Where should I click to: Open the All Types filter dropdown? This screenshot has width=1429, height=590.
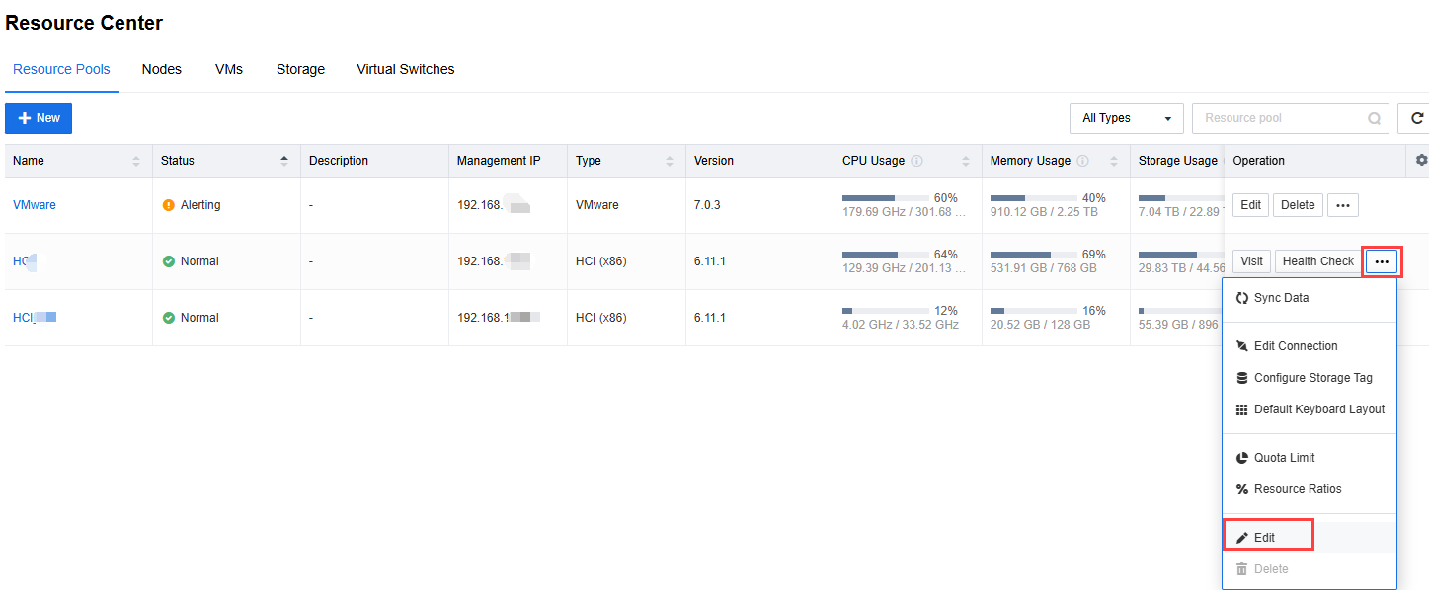[1127, 118]
